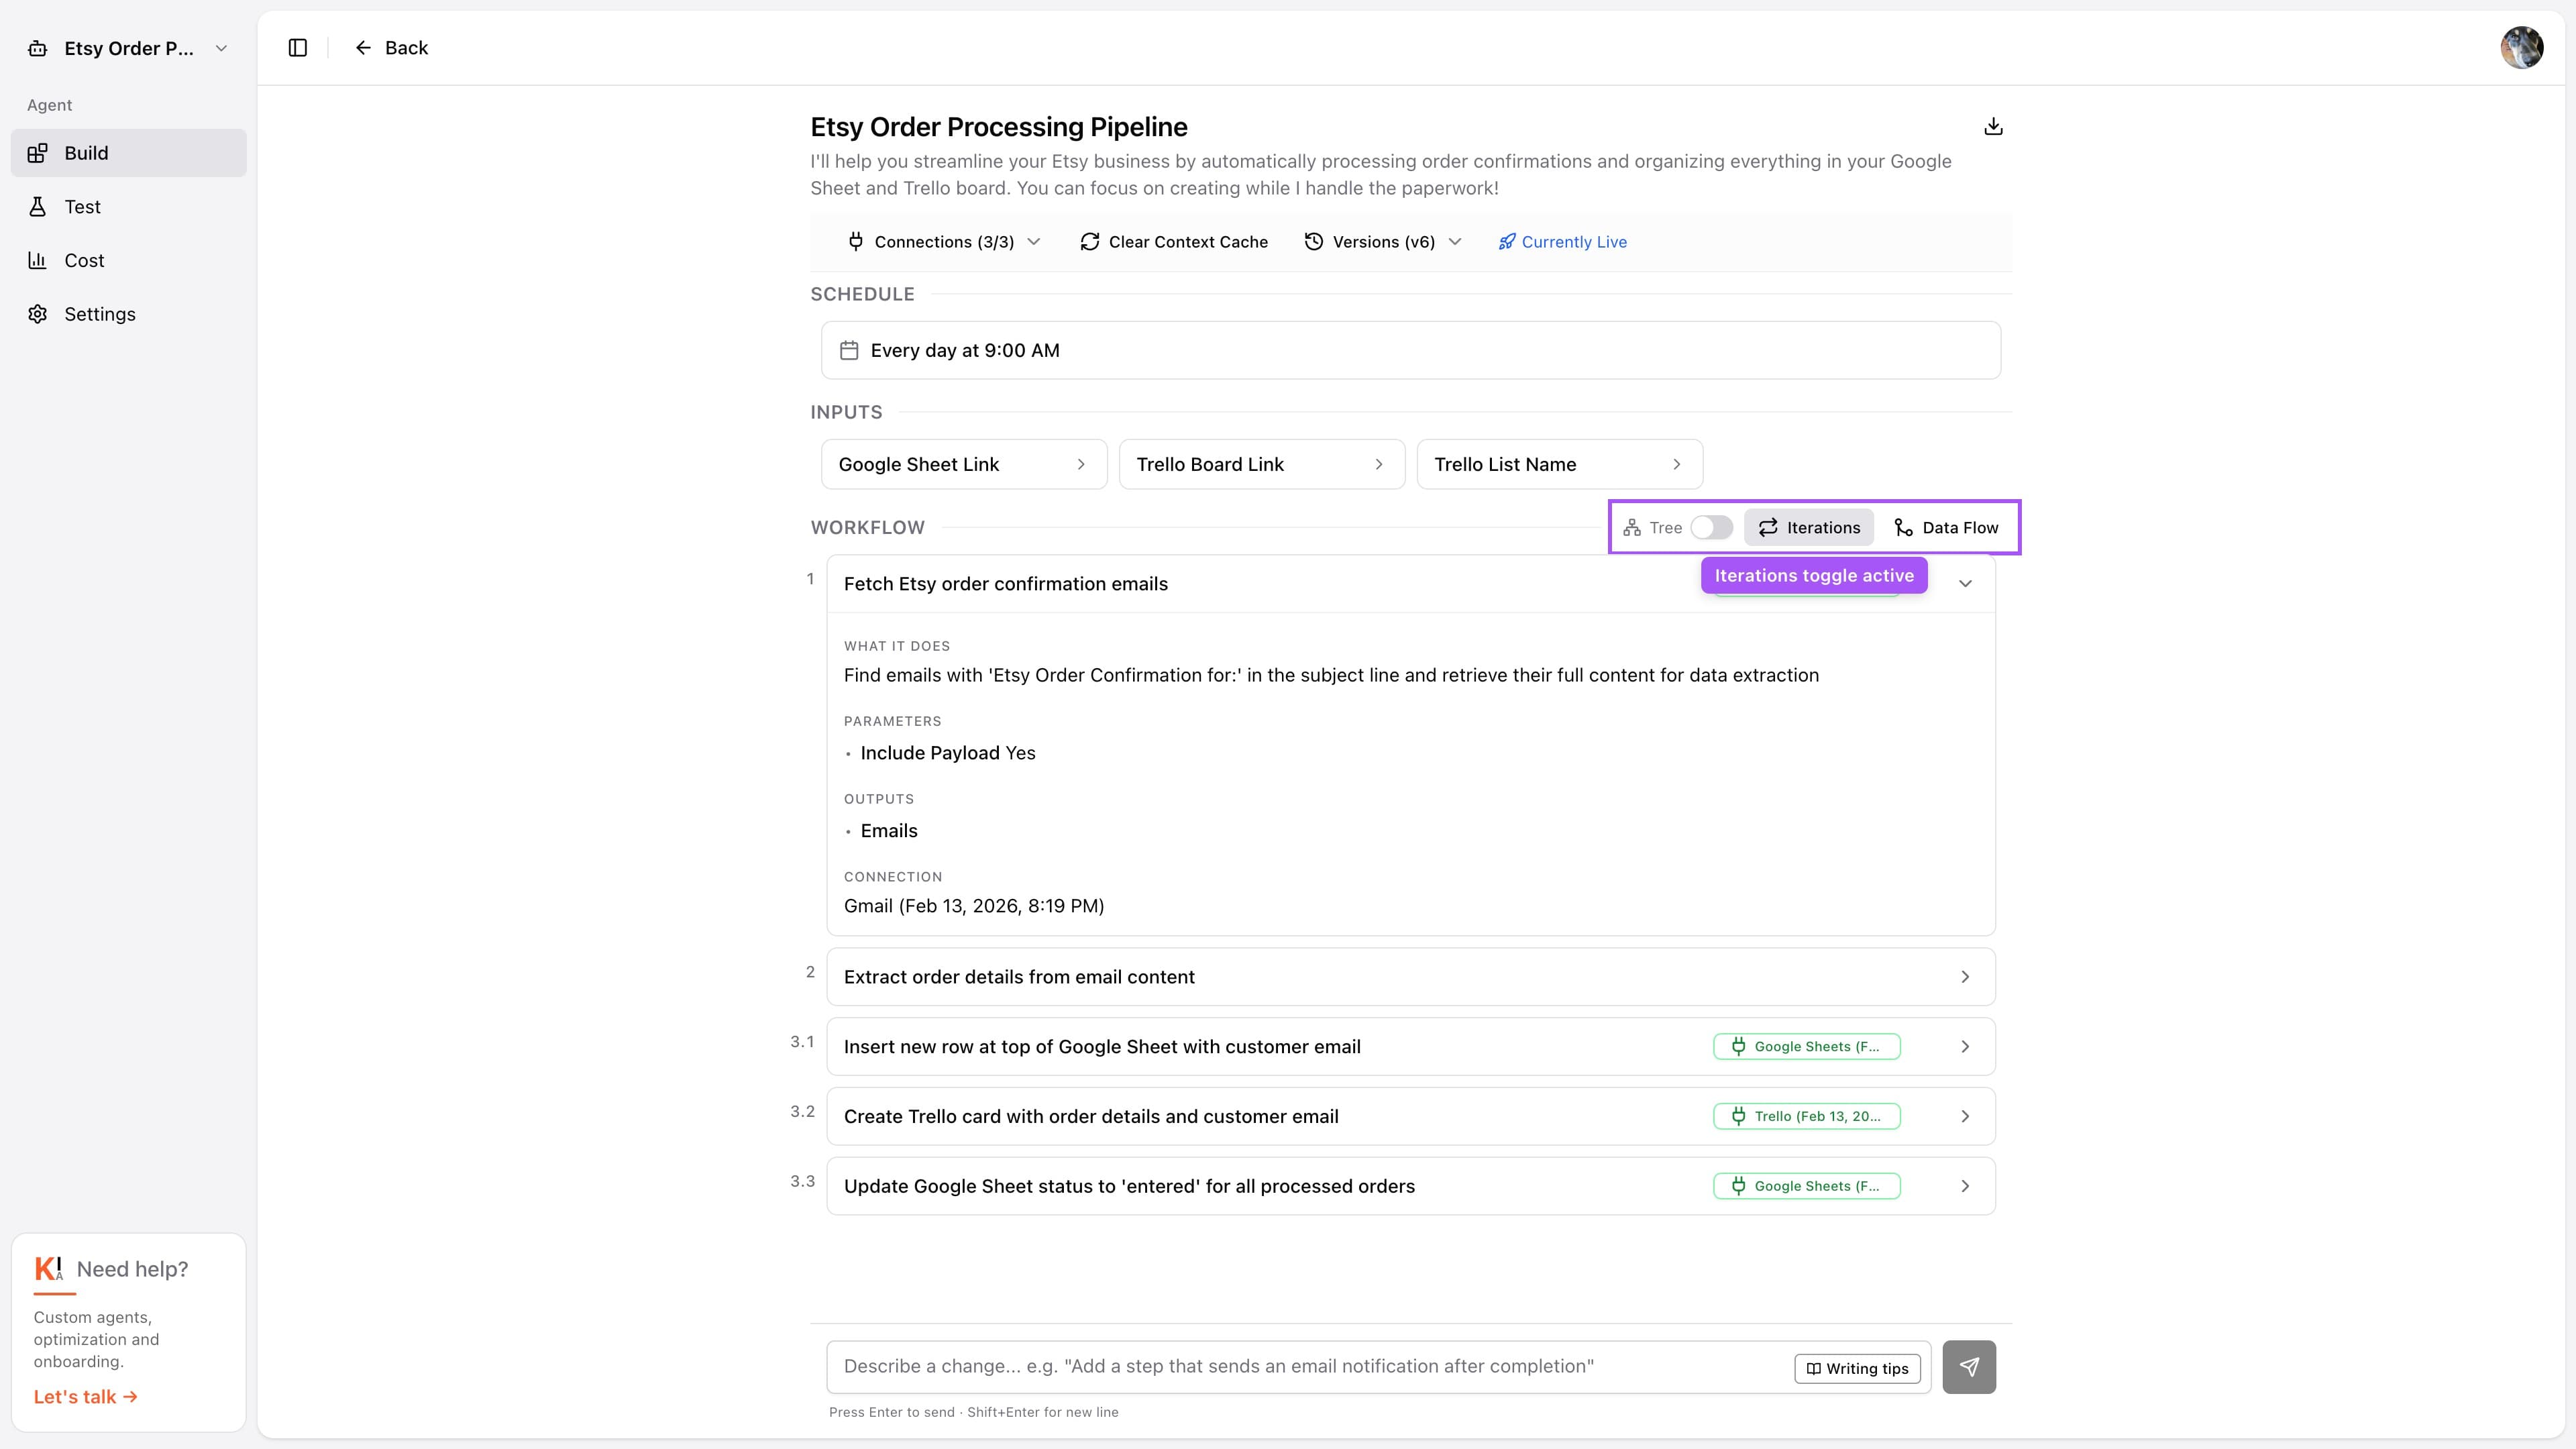The image size is (2576, 1449).
Task: Click the download icon at top right
Action: click(1993, 126)
